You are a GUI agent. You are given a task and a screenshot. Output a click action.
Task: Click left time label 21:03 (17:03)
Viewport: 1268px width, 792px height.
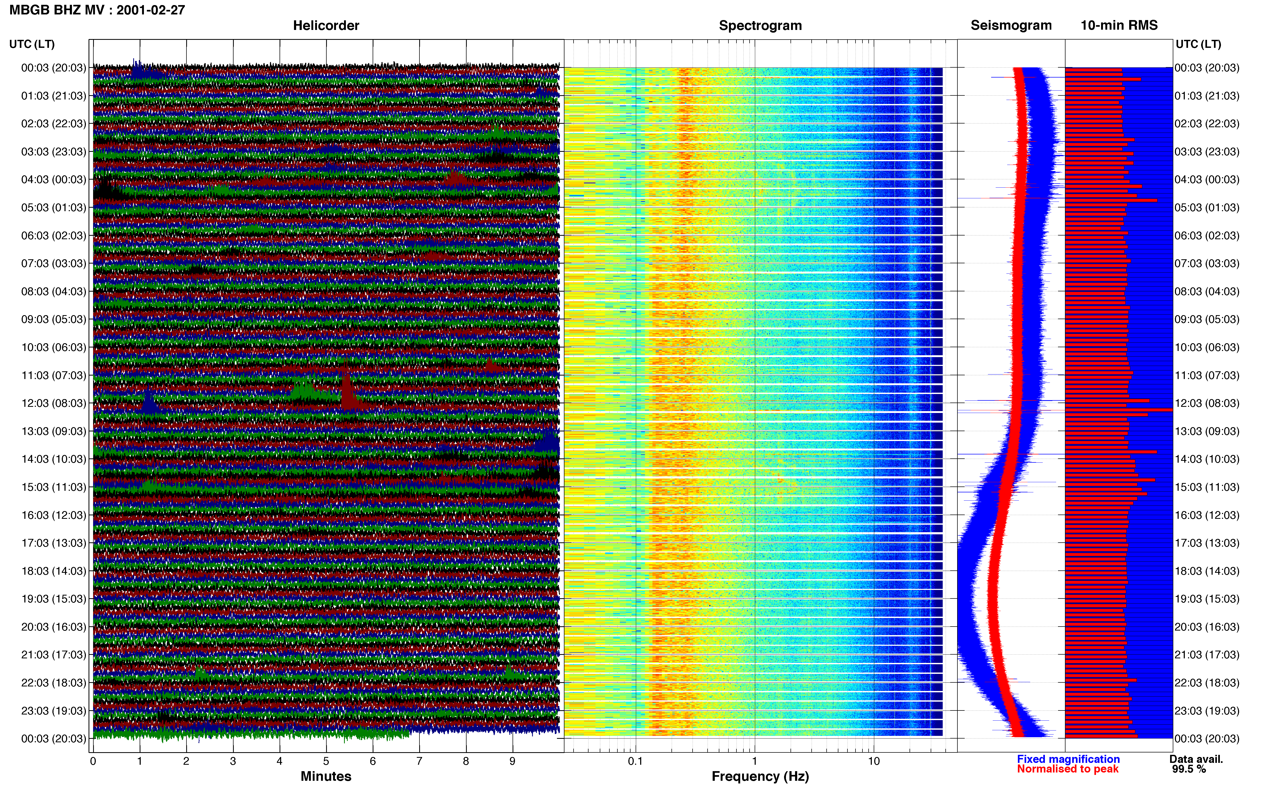pyautogui.click(x=54, y=655)
